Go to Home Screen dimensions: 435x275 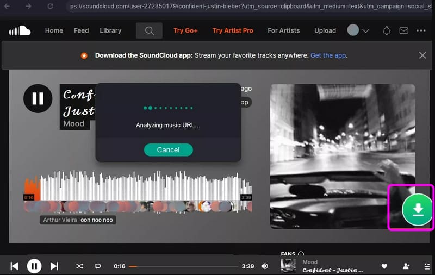[x=54, y=30]
